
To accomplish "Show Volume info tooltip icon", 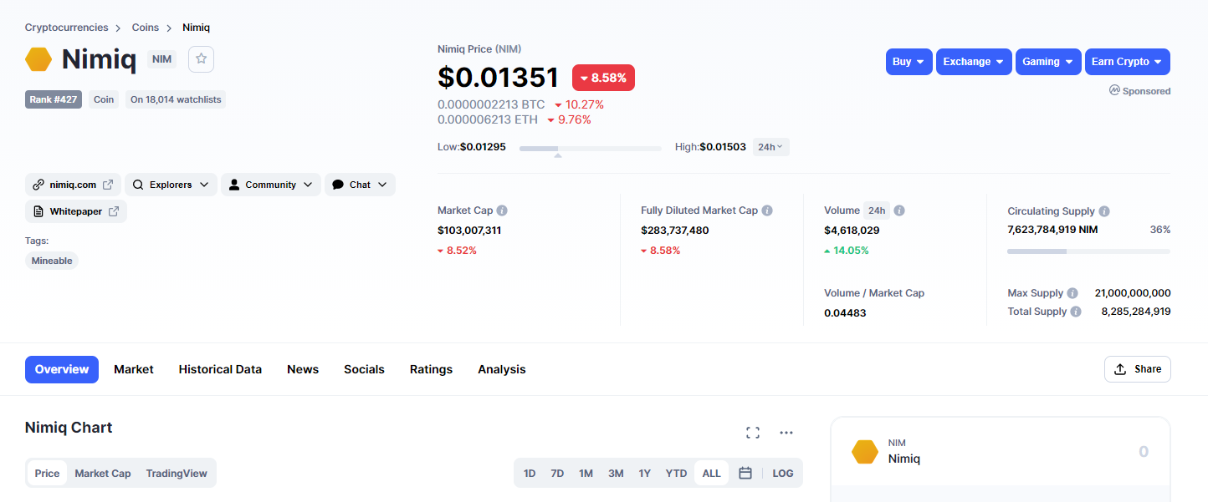I will pyautogui.click(x=899, y=210).
